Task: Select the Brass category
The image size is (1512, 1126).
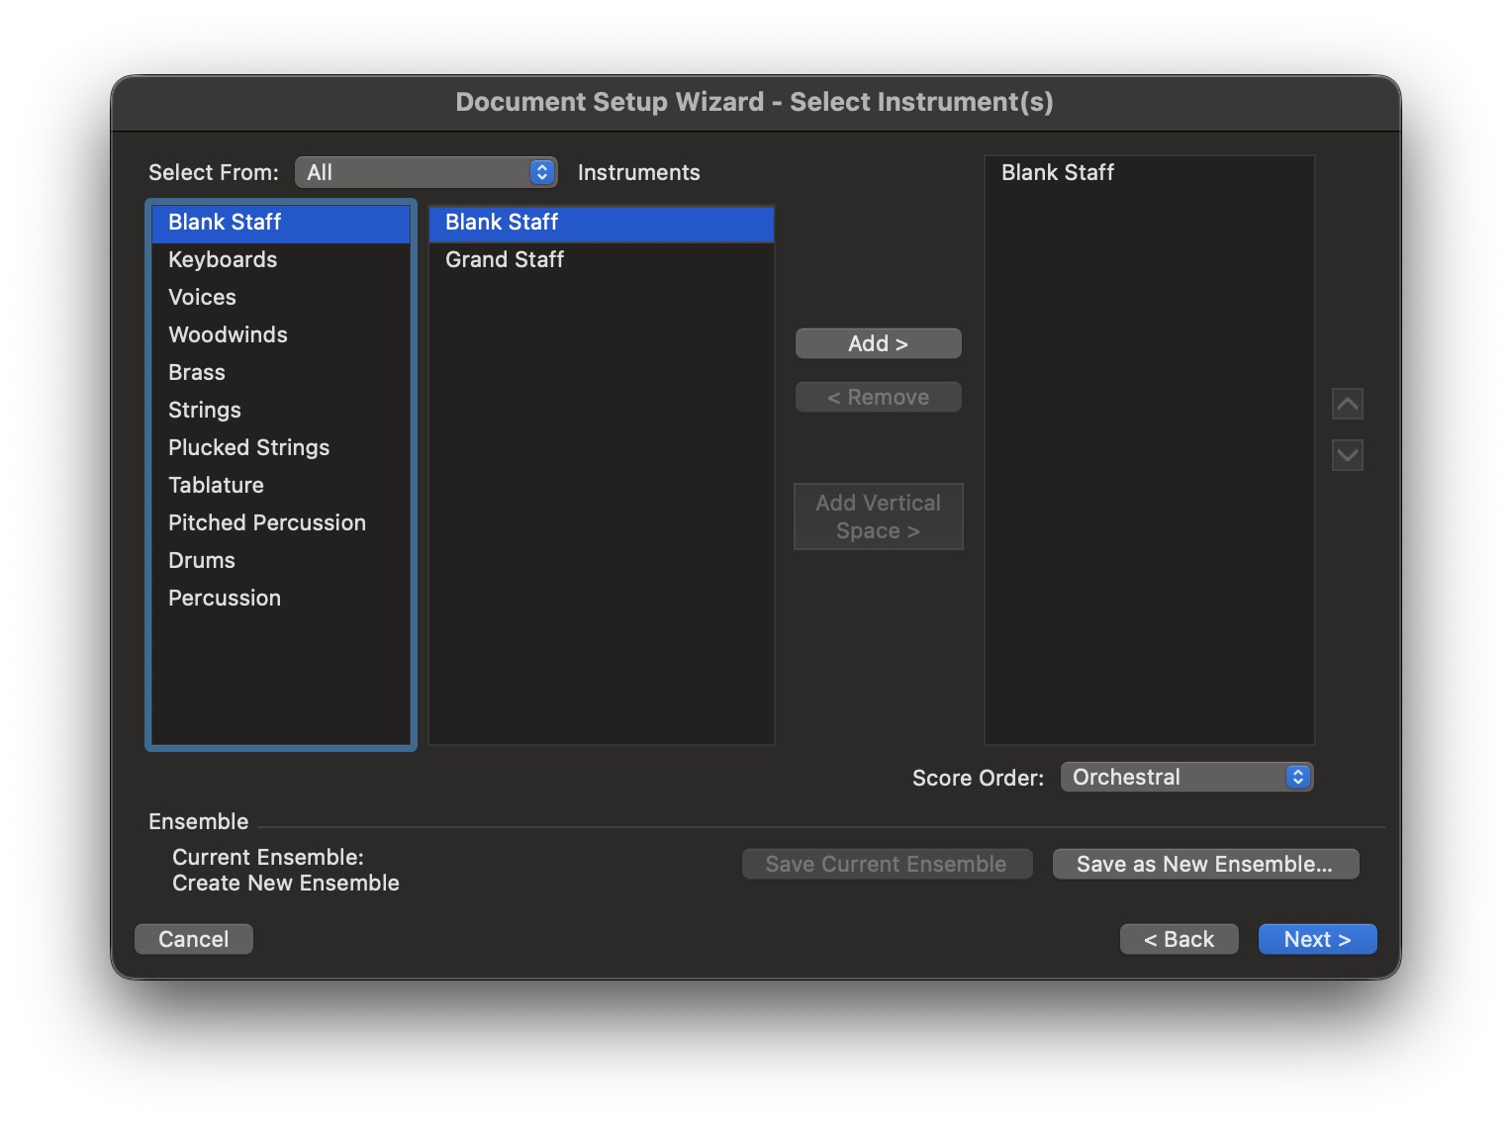Action: 197,372
